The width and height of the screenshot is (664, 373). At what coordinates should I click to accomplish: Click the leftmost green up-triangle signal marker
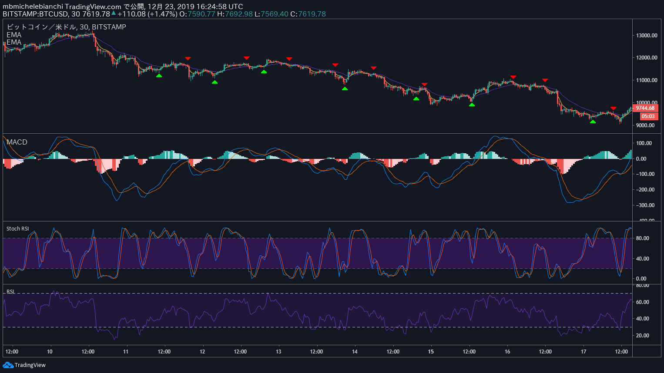coord(159,76)
